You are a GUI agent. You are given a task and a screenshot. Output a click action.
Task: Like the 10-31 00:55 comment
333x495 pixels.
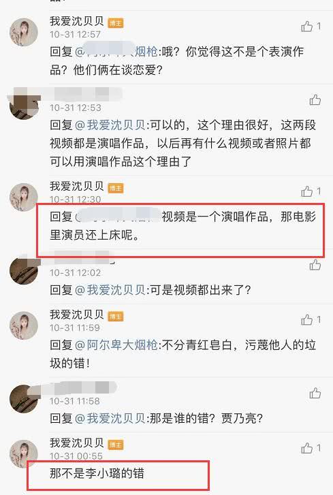pyautogui.click(x=306, y=448)
